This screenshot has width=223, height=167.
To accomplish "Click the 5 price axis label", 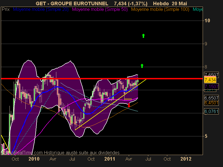I will point(206,136).
